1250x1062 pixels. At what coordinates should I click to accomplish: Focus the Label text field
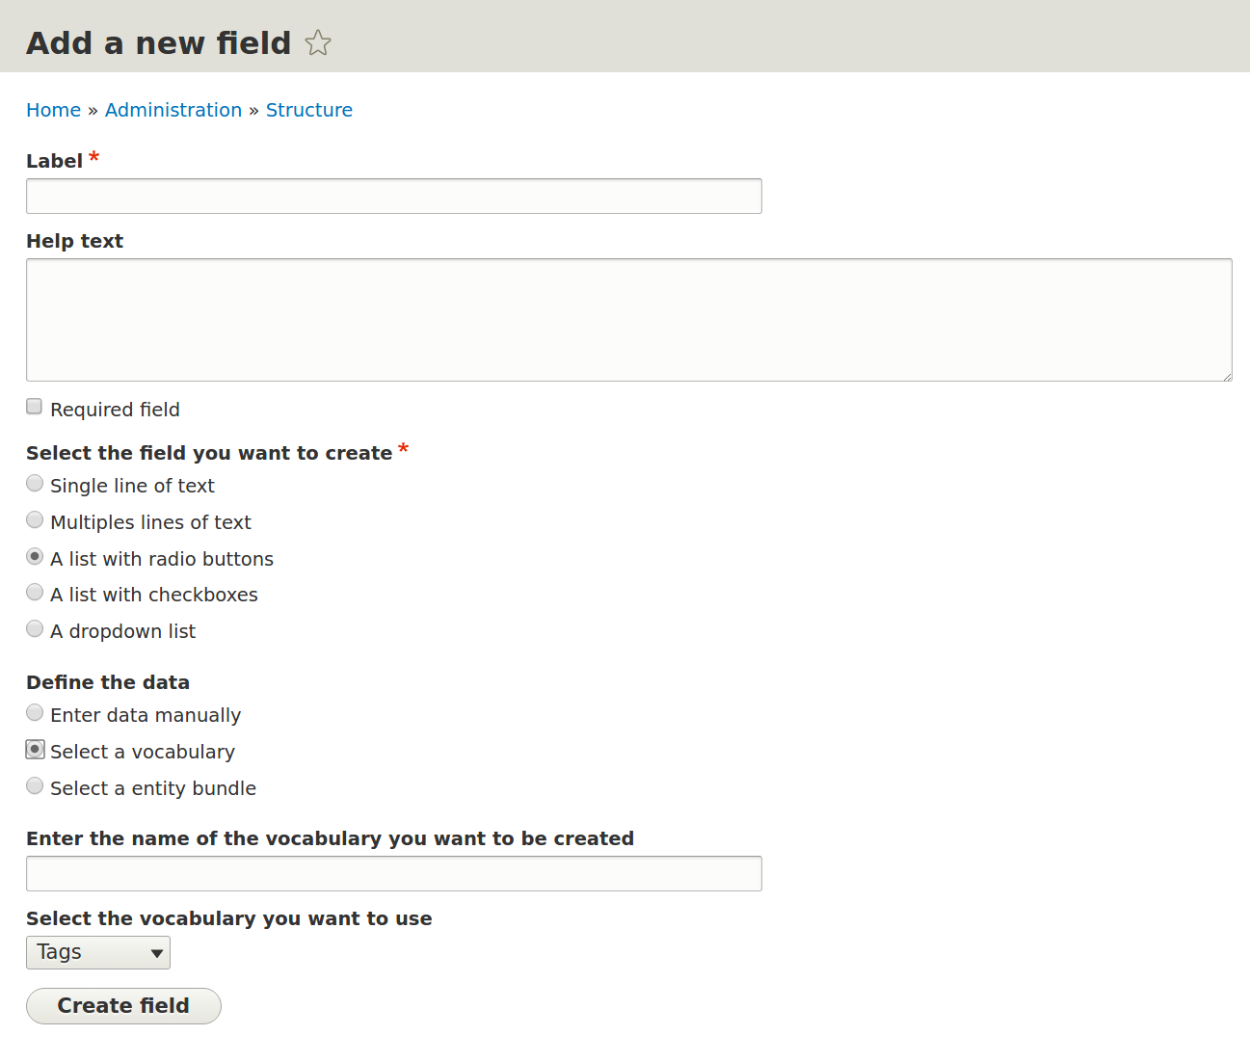394,196
